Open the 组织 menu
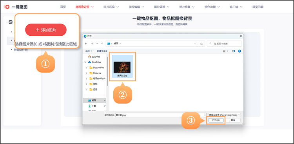Viewport: 294px width, 144px height. pos(89,51)
